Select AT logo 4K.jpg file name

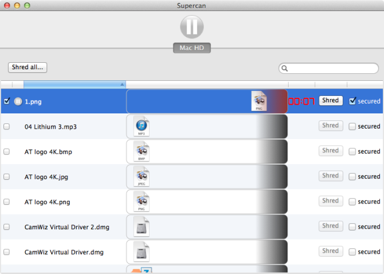pyautogui.click(x=47, y=177)
